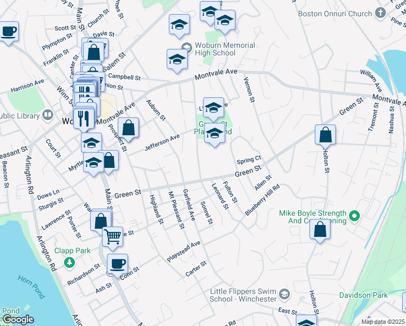Click the Vernon St street label
Viewport: 406px width, 326px height.
[249, 90]
